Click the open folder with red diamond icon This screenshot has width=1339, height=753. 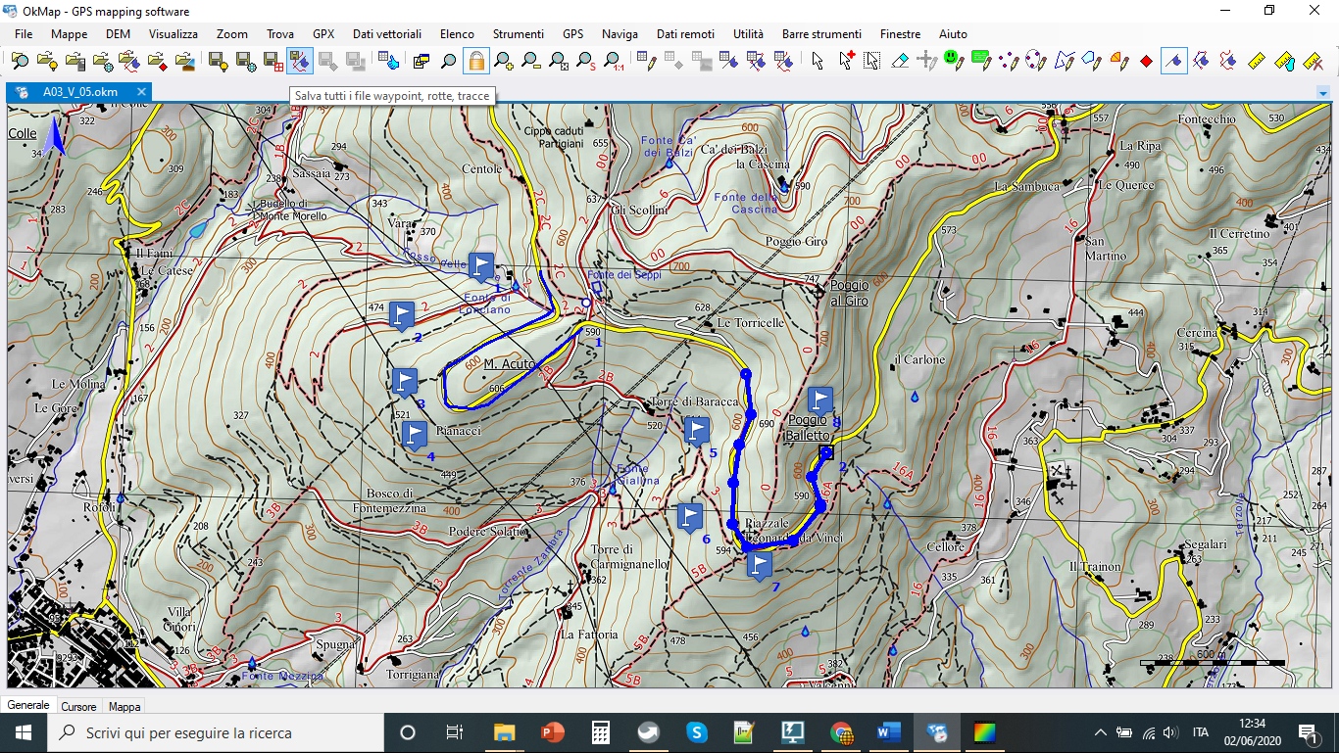tap(157, 62)
